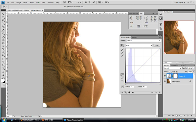The image size is (196, 122).
Task: Select the Paint Bucket tool
Action: [x=3, y=49]
